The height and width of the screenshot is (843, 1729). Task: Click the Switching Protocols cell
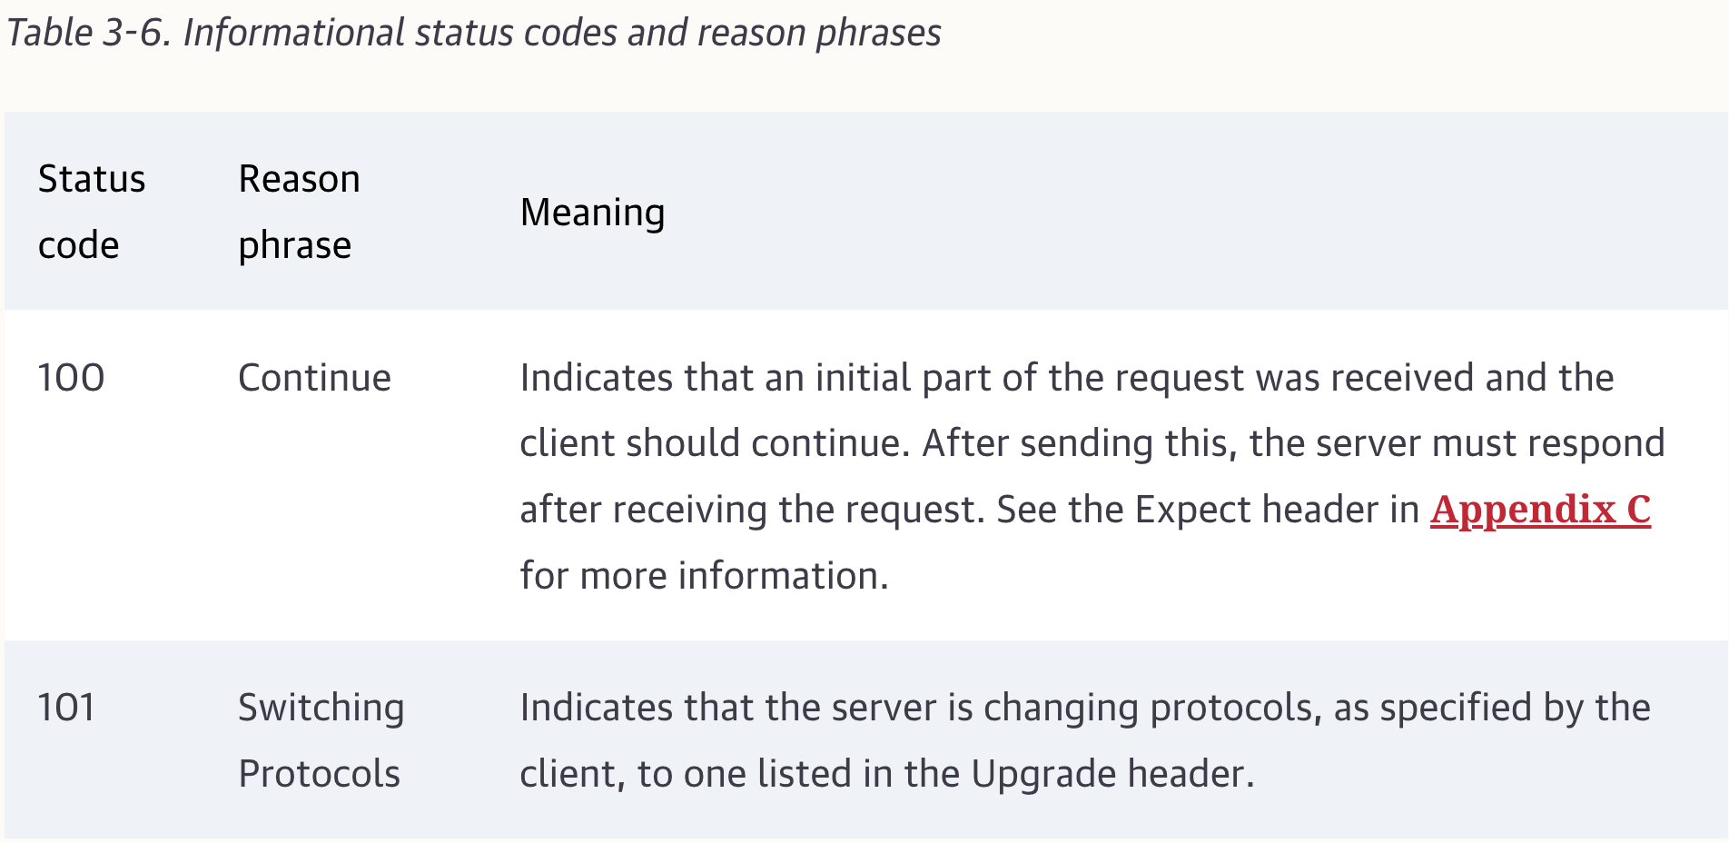point(321,740)
